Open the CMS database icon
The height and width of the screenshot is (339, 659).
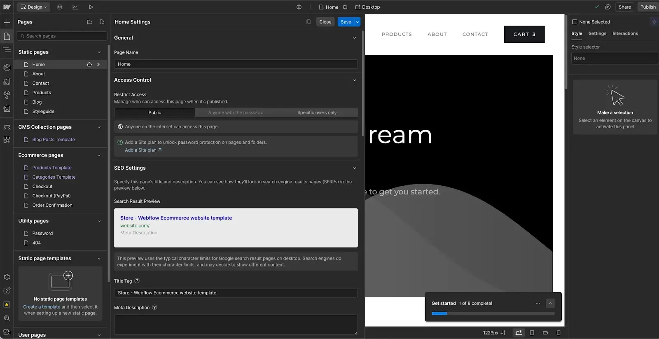coord(60,7)
